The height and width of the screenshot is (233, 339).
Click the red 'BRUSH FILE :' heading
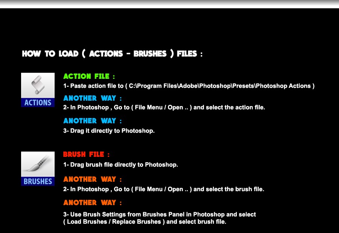(x=87, y=155)
